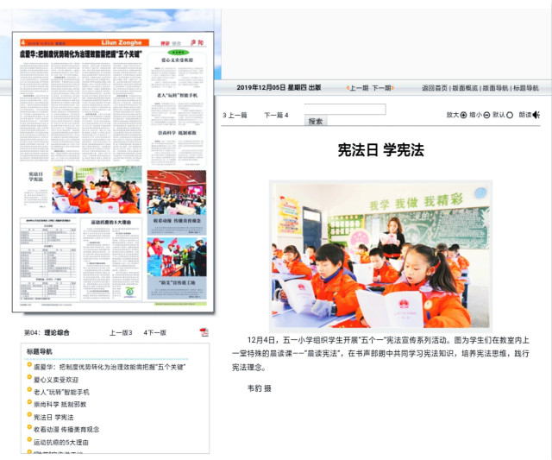
Task: Open the PDF download icon
Action: click(204, 332)
